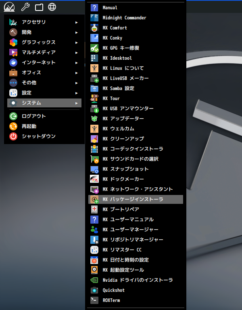242x310 pixels.
Task: Click the "MX Tour" label text
Action: [111, 98]
